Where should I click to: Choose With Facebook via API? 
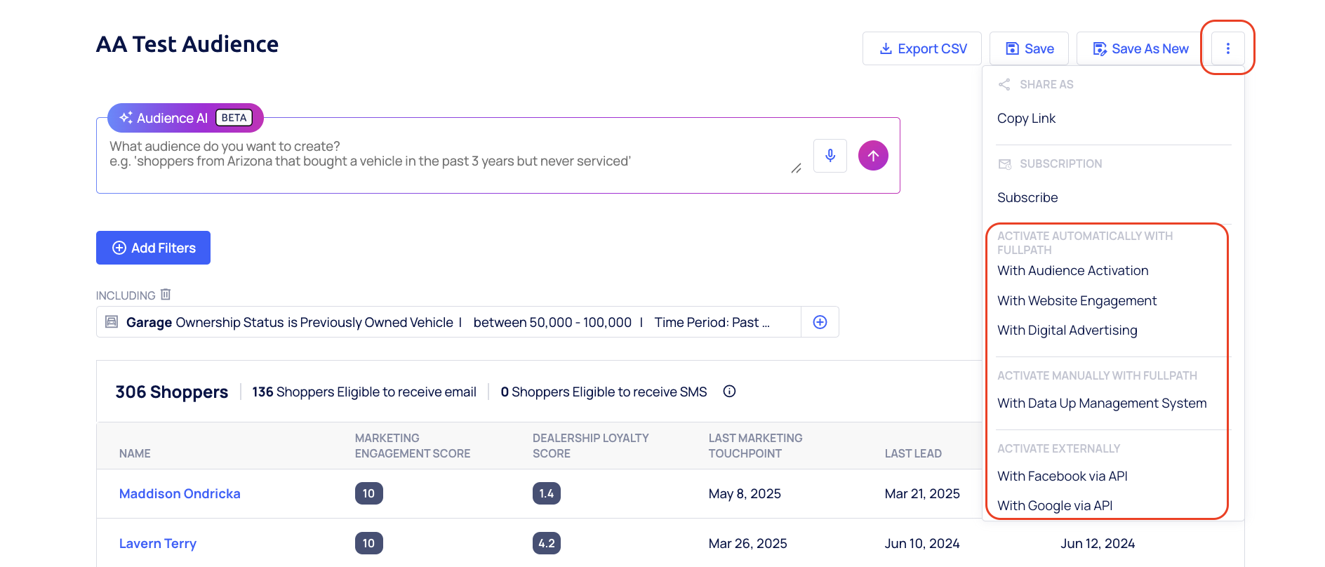pyautogui.click(x=1062, y=476)
